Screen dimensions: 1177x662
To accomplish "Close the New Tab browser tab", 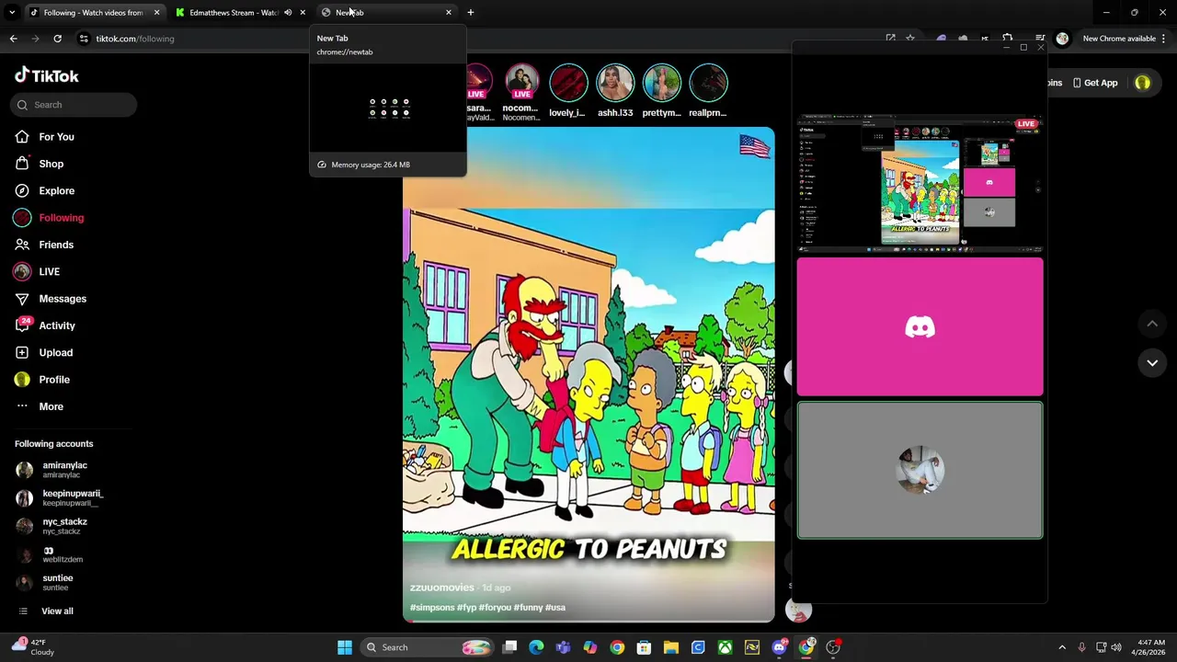I will point(449,13).
